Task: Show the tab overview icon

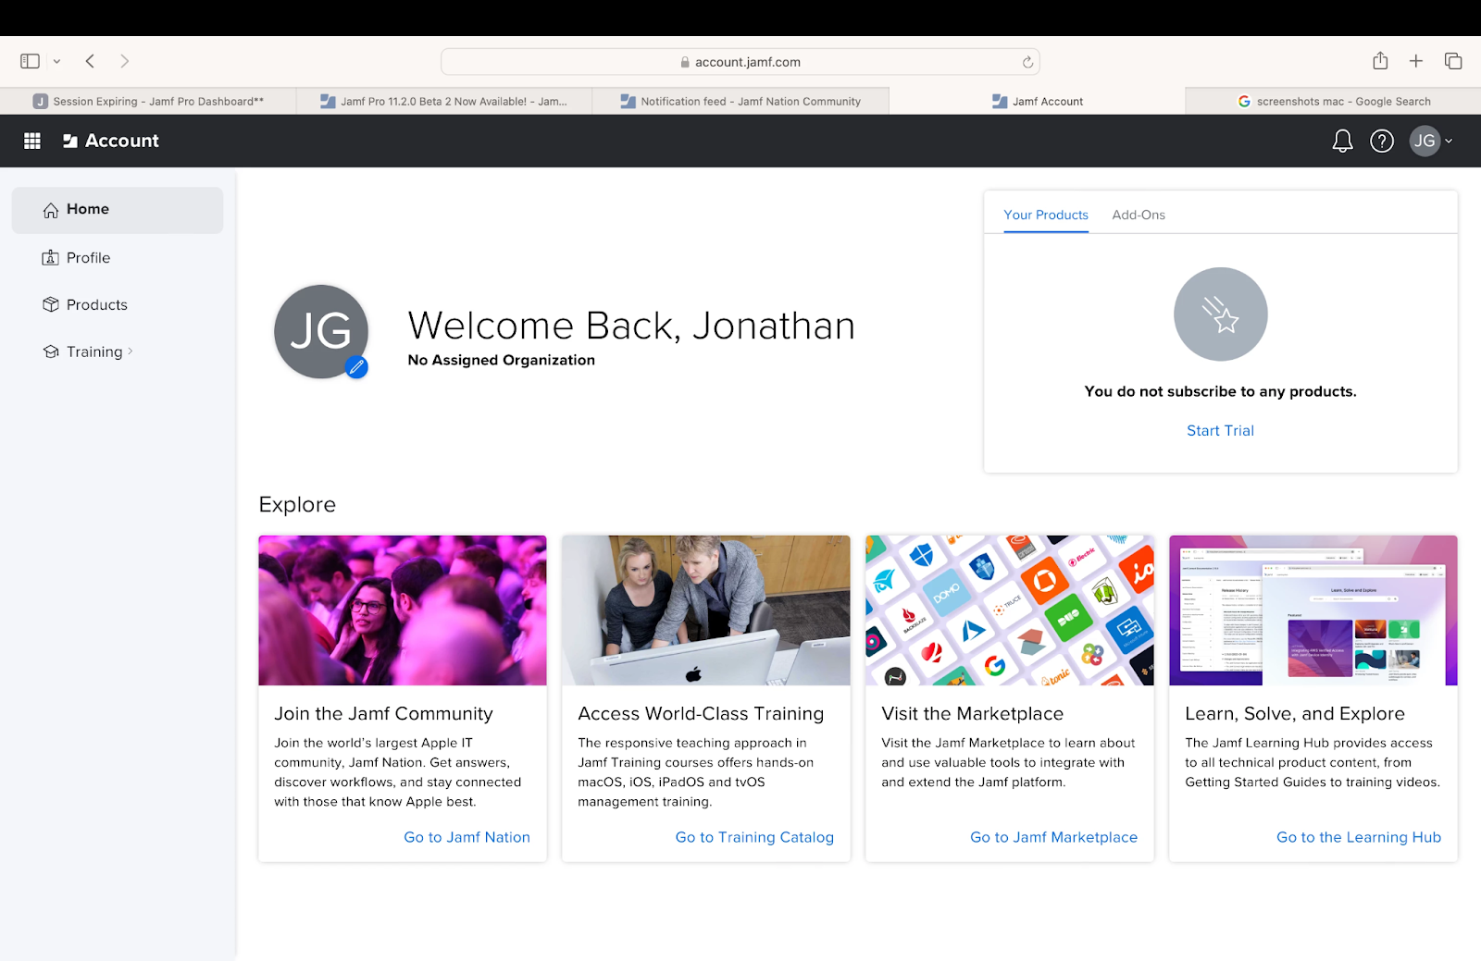Action: point(1452,61)
